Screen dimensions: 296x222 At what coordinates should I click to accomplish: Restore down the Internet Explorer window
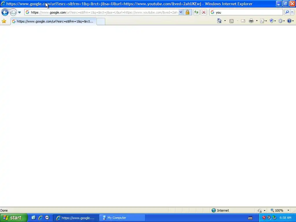pyautogui.click(x=286, y=3)
